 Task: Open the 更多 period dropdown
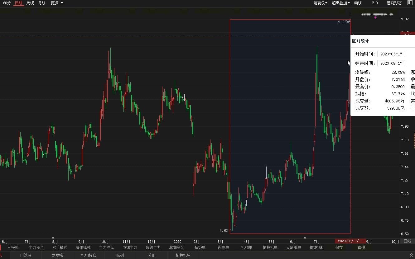pyautogui.click(x=57, y=3)
